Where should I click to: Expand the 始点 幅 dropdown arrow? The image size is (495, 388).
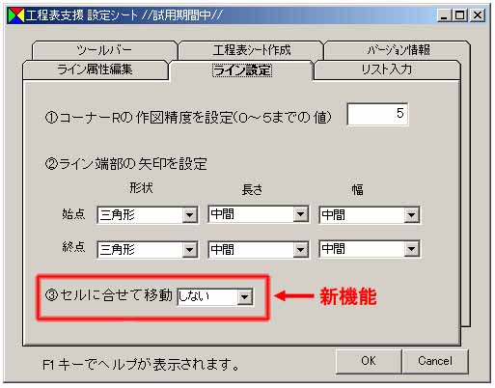pos(412,215)
